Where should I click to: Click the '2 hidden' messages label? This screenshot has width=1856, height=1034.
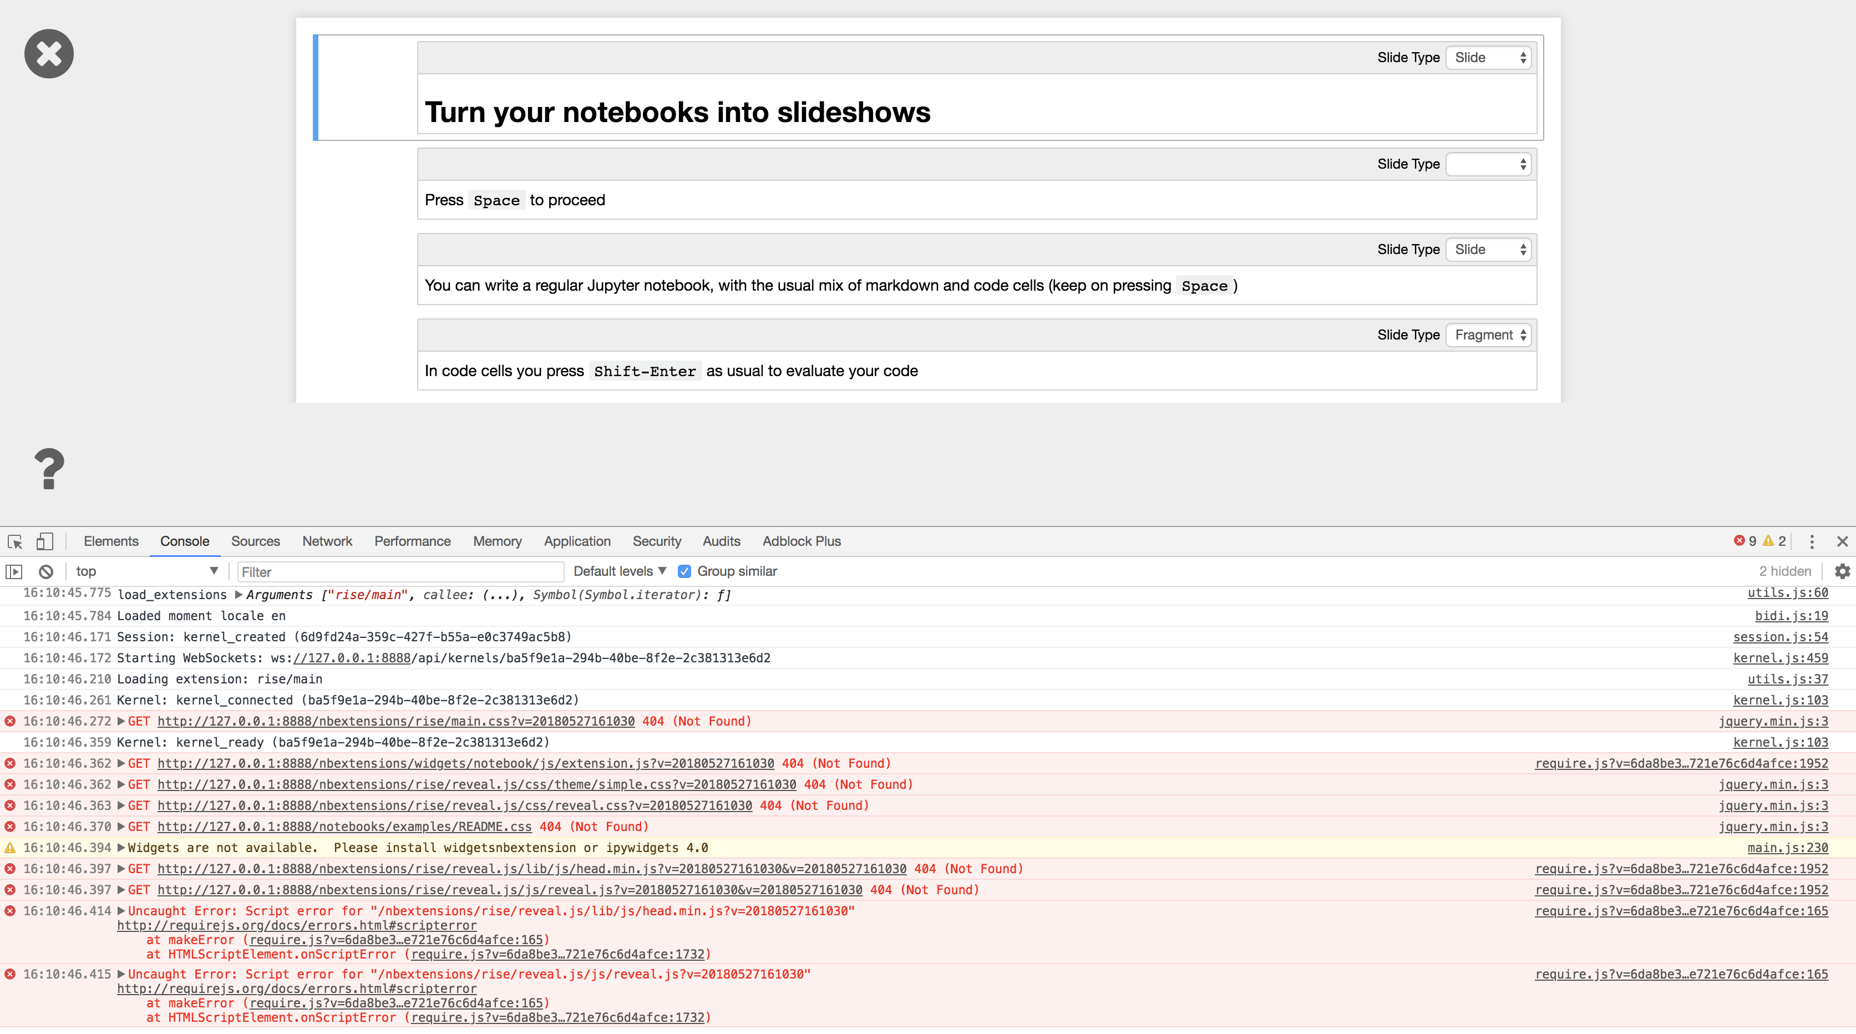[x=1784, y=571]
